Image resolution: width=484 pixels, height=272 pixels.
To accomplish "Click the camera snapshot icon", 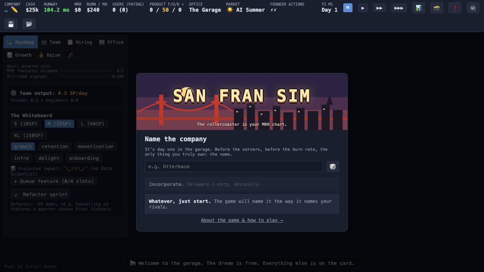I will [437, 8].
